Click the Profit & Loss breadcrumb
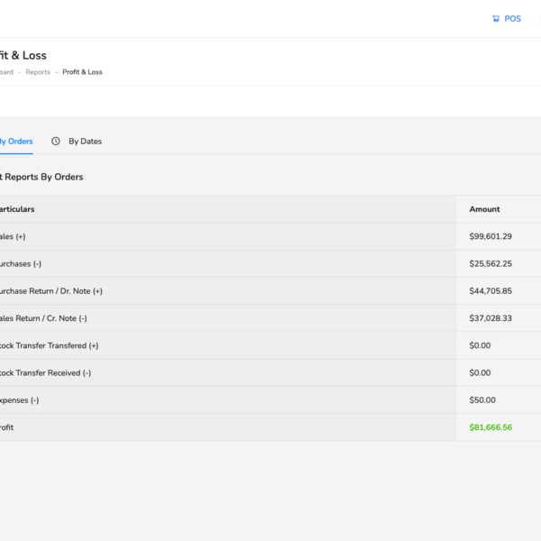This screenshot has height=541, width=541. point(82,72)
